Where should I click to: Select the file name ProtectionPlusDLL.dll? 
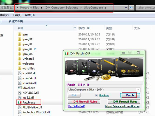point(36,112)
